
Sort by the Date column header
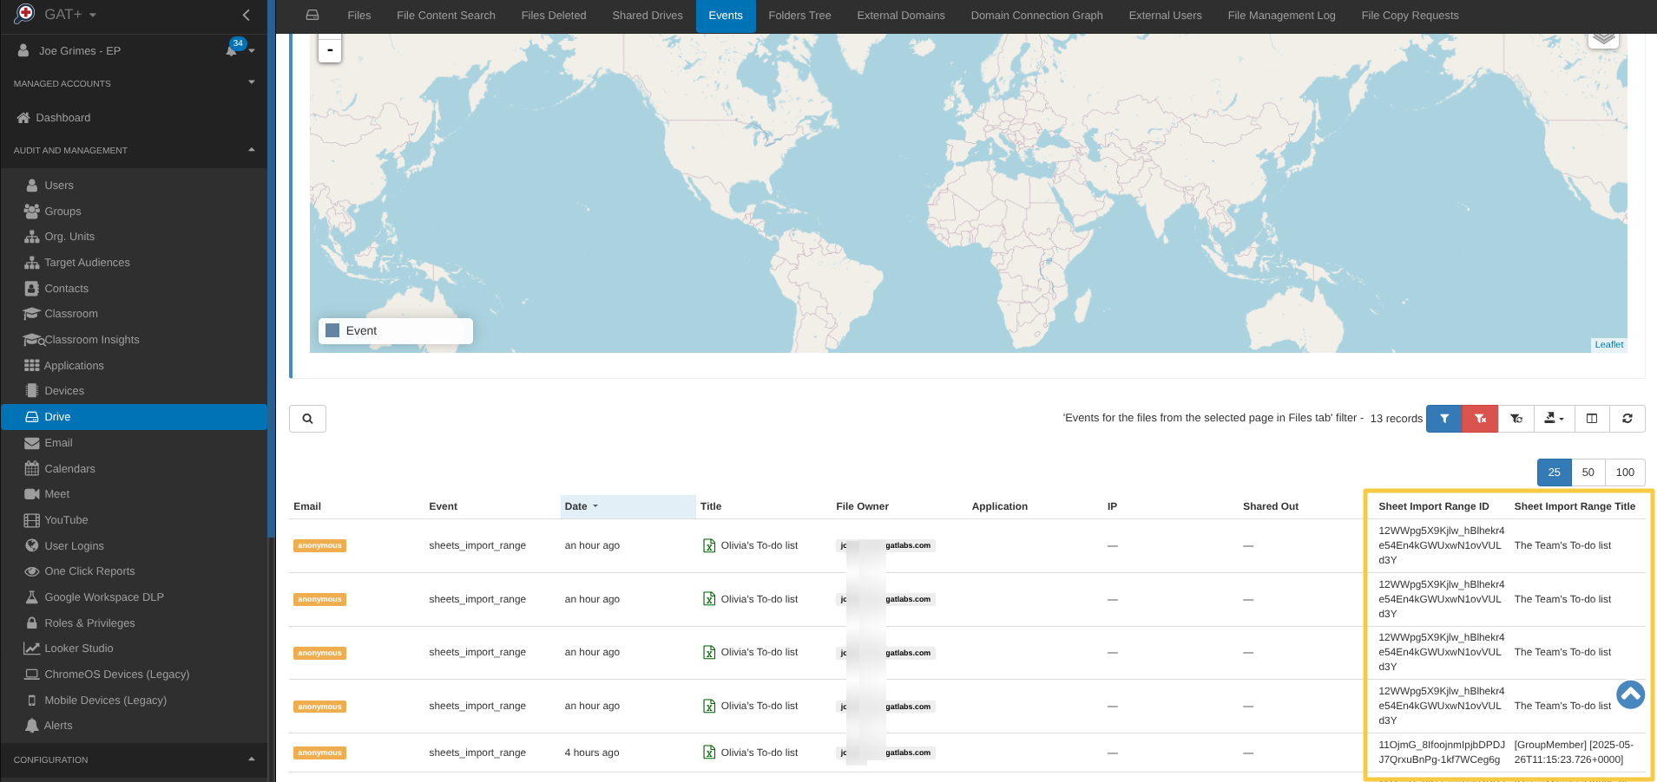628,506
